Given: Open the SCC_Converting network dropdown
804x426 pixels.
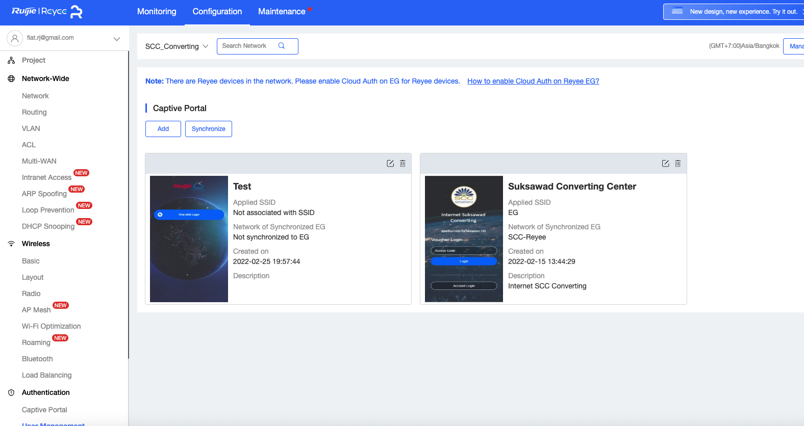Looking at the screenshot, I should click(177, 46).
